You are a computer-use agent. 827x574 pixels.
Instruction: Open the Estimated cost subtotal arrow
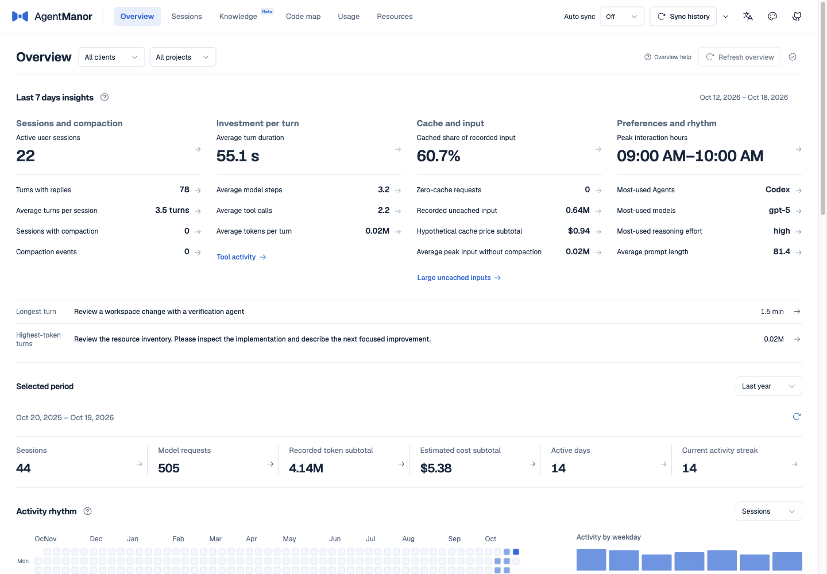pyautogui.click(x=532, y=464)
